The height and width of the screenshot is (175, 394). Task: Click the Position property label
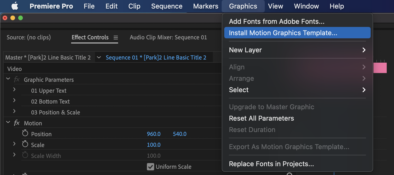[41, 134]
